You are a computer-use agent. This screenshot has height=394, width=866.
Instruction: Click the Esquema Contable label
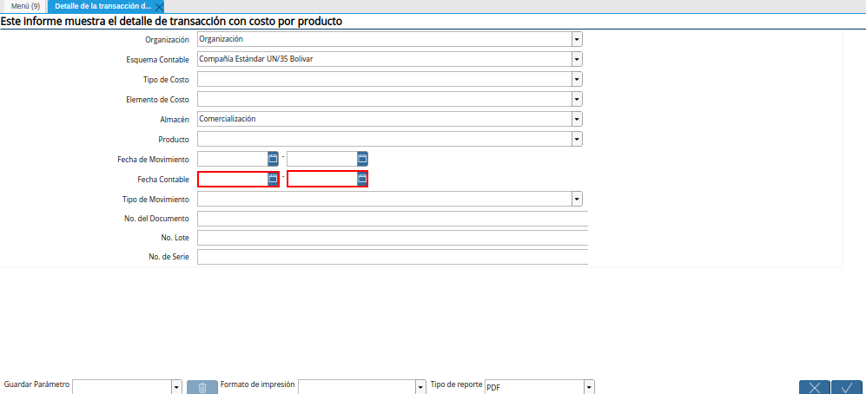pos(158,60)
